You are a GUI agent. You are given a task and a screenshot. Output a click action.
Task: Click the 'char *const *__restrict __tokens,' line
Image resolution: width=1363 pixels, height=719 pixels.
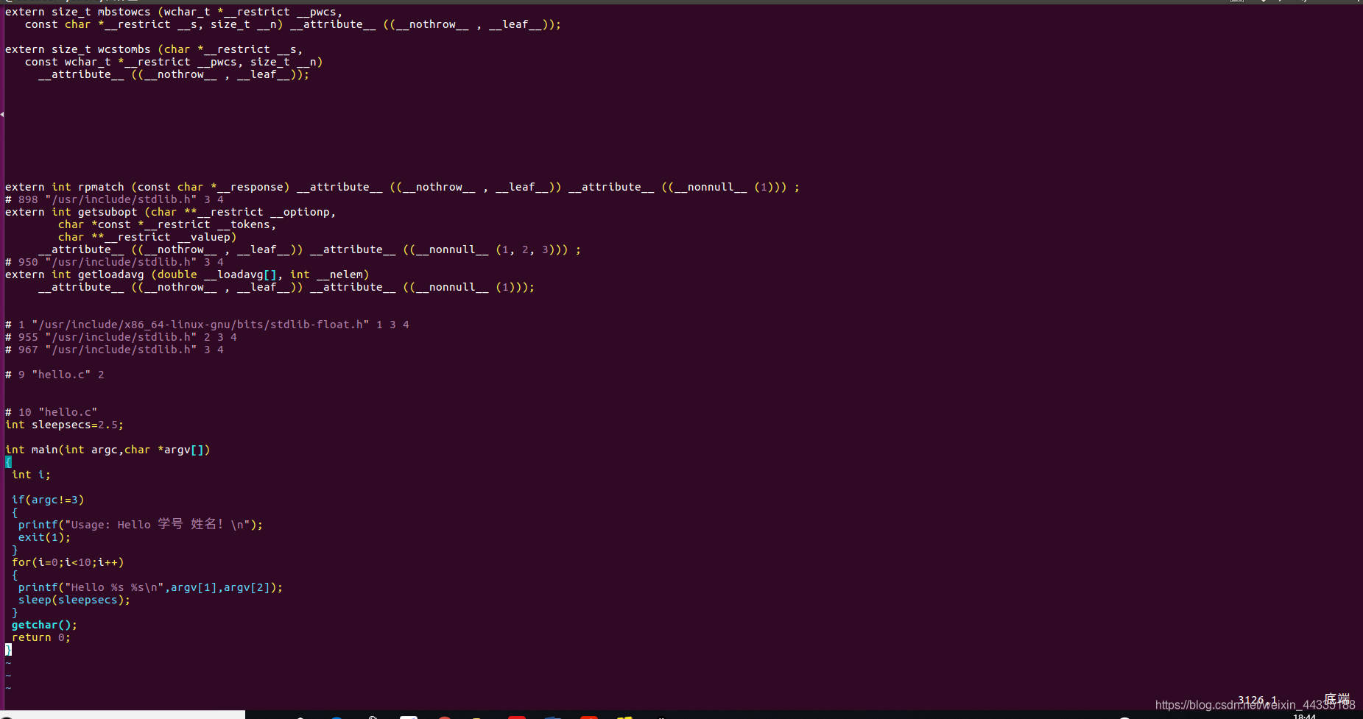point(167,224)
